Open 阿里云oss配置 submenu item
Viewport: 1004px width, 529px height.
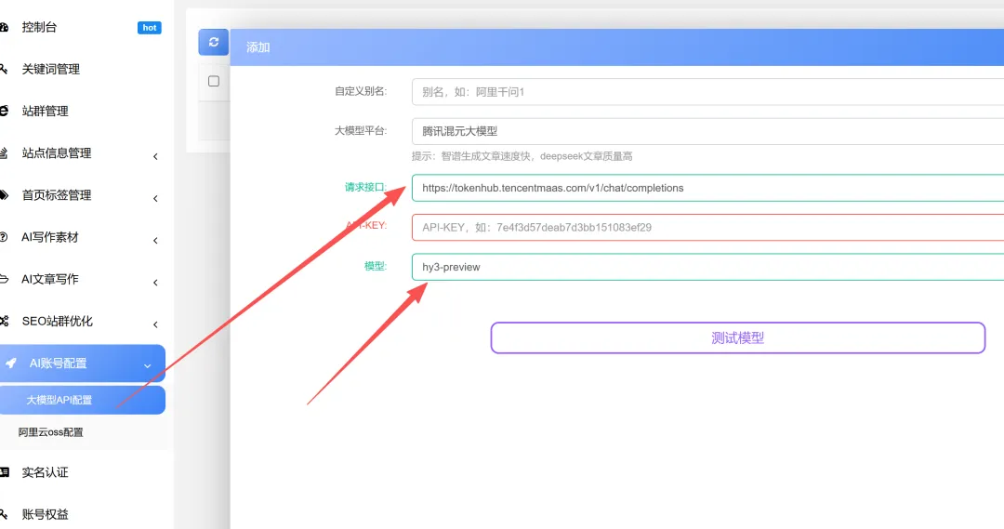tap(50, 432)
